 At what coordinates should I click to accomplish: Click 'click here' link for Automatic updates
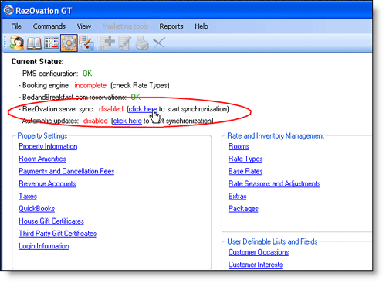(127, 121)
